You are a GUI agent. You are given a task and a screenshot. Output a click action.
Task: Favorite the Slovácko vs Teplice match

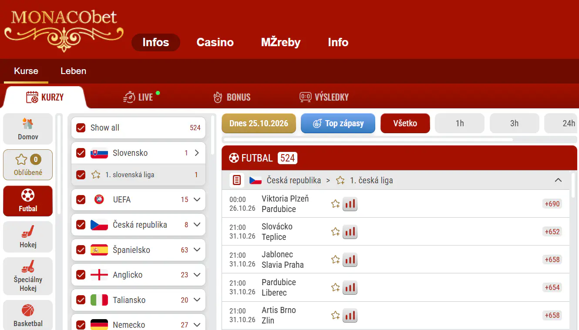335,232
